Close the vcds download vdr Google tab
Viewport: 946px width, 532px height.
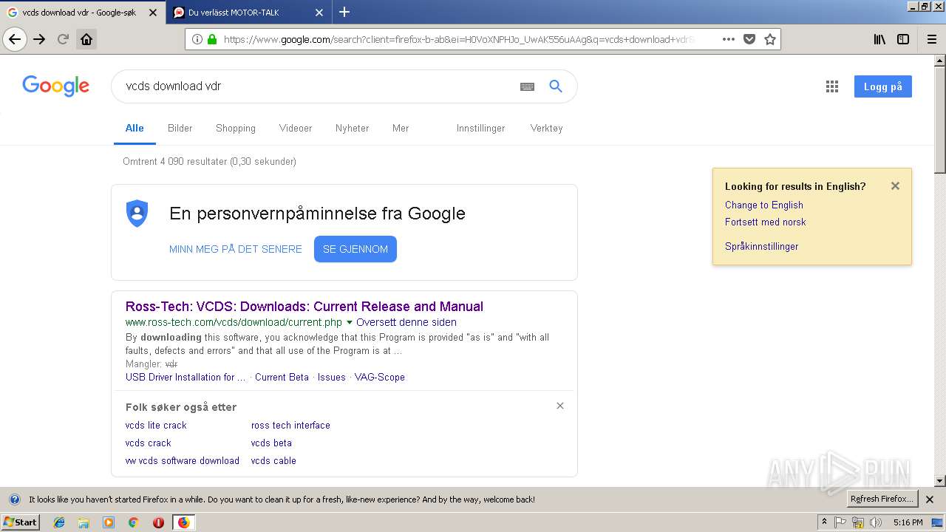click(153, 13)
